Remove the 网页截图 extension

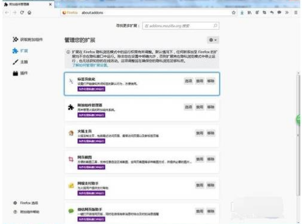click(x=211, y=159)
